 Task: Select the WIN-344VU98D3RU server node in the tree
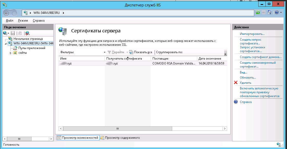[33, 43]
